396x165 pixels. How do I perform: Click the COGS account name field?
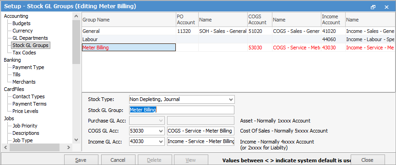coord(201,131)
